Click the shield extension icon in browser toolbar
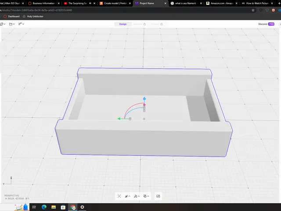Viewport: 281px width, 211px height. 261,10
